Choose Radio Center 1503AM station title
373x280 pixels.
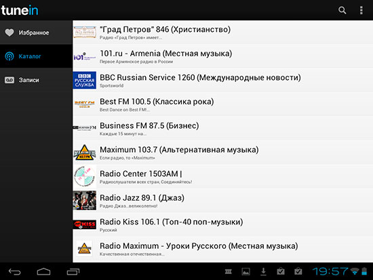[x=141, y=174]
